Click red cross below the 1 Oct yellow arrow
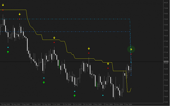Image resolution: width=170 pixels, height=106 pixels. pyautogui.click(x=54, y=42)
